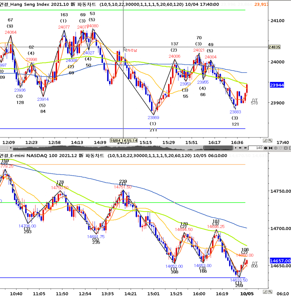Widen candle spacing with outward arrows icon
Viewport: 291px width, 296px height.
(266, 148)
